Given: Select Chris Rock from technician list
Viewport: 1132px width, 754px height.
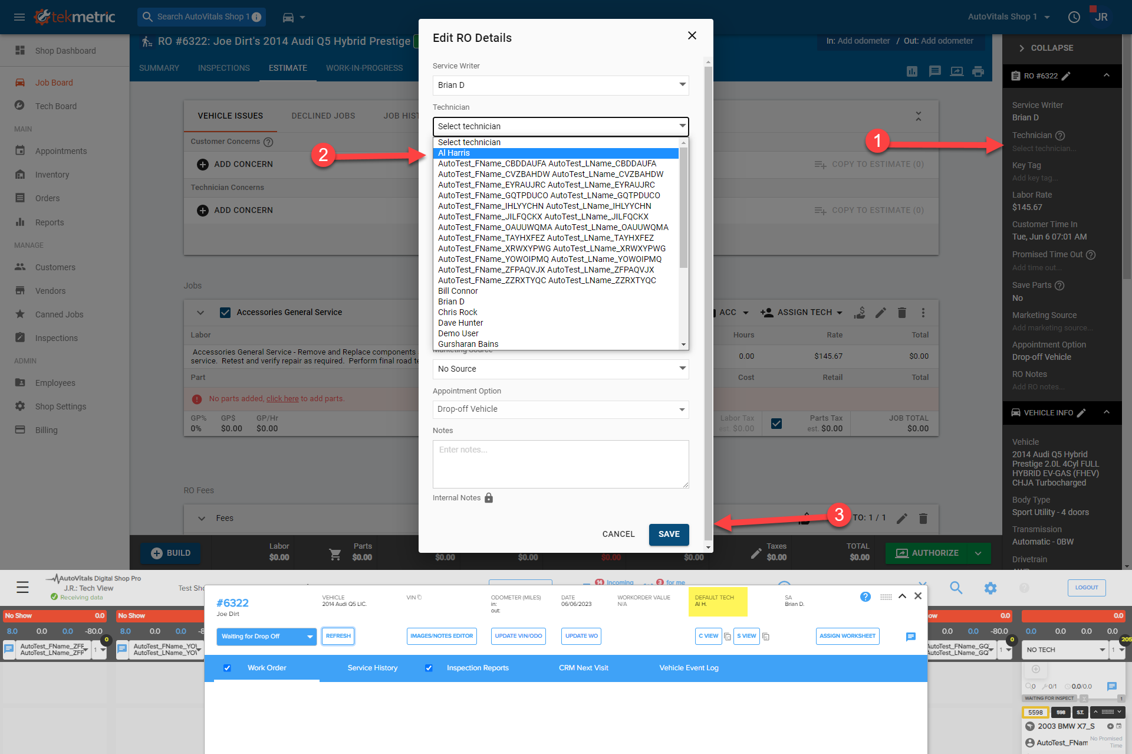Looking at the screenshot, I should 556,313.
